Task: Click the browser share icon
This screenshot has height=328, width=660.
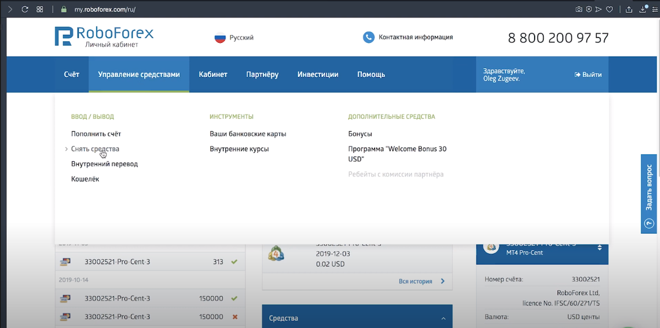Action: (x=629, y=9)
